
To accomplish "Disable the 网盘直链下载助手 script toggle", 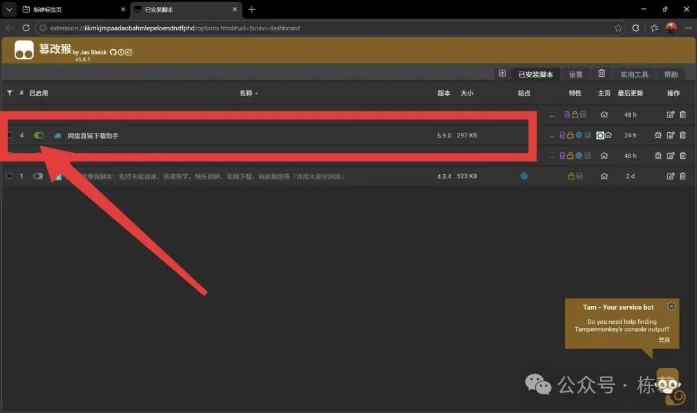I will 39,136.
